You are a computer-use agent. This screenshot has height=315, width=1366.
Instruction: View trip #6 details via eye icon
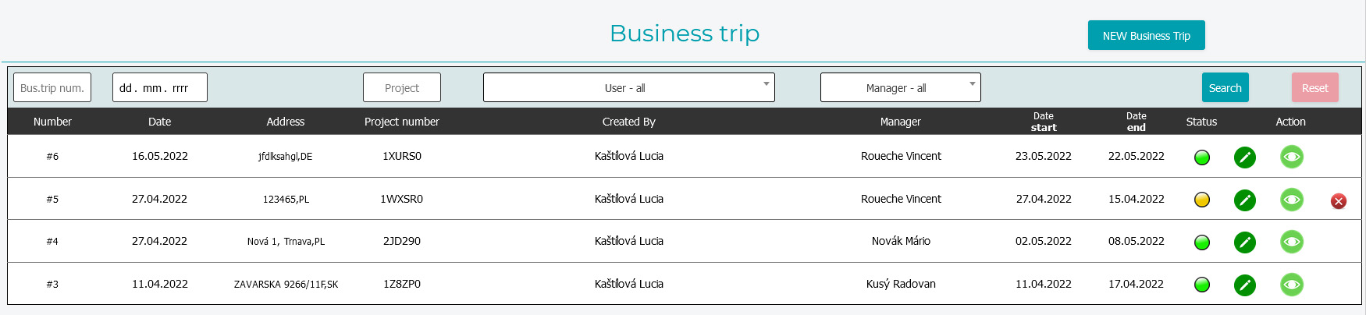point(1292,157)
